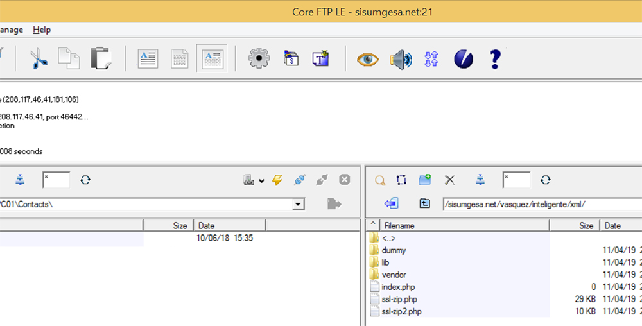
Task: Click the remote search magnifier icon
Action: coord(380,180)
